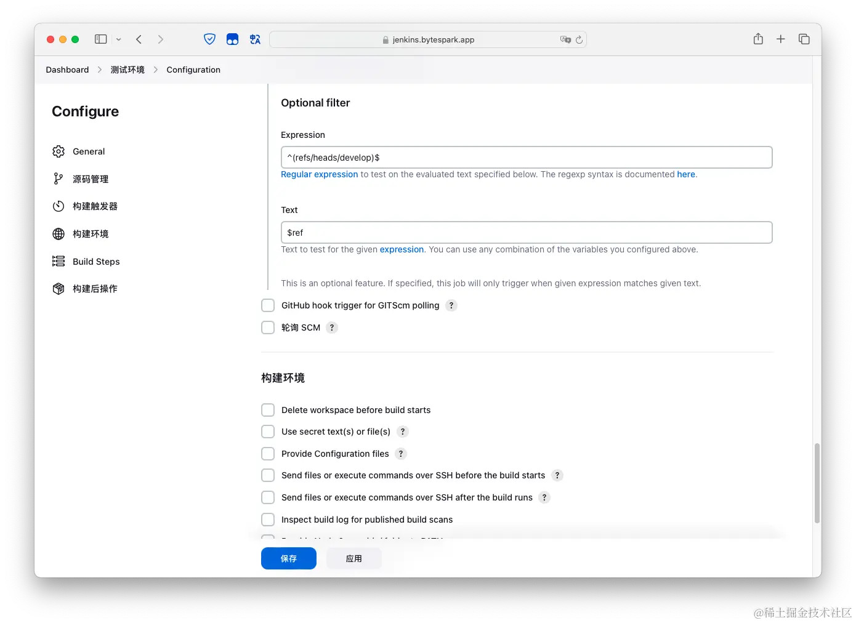Expand the Dashboard breadcrumb chevron
The height and width of the screenshot is (623, 856).
point(100,70)
